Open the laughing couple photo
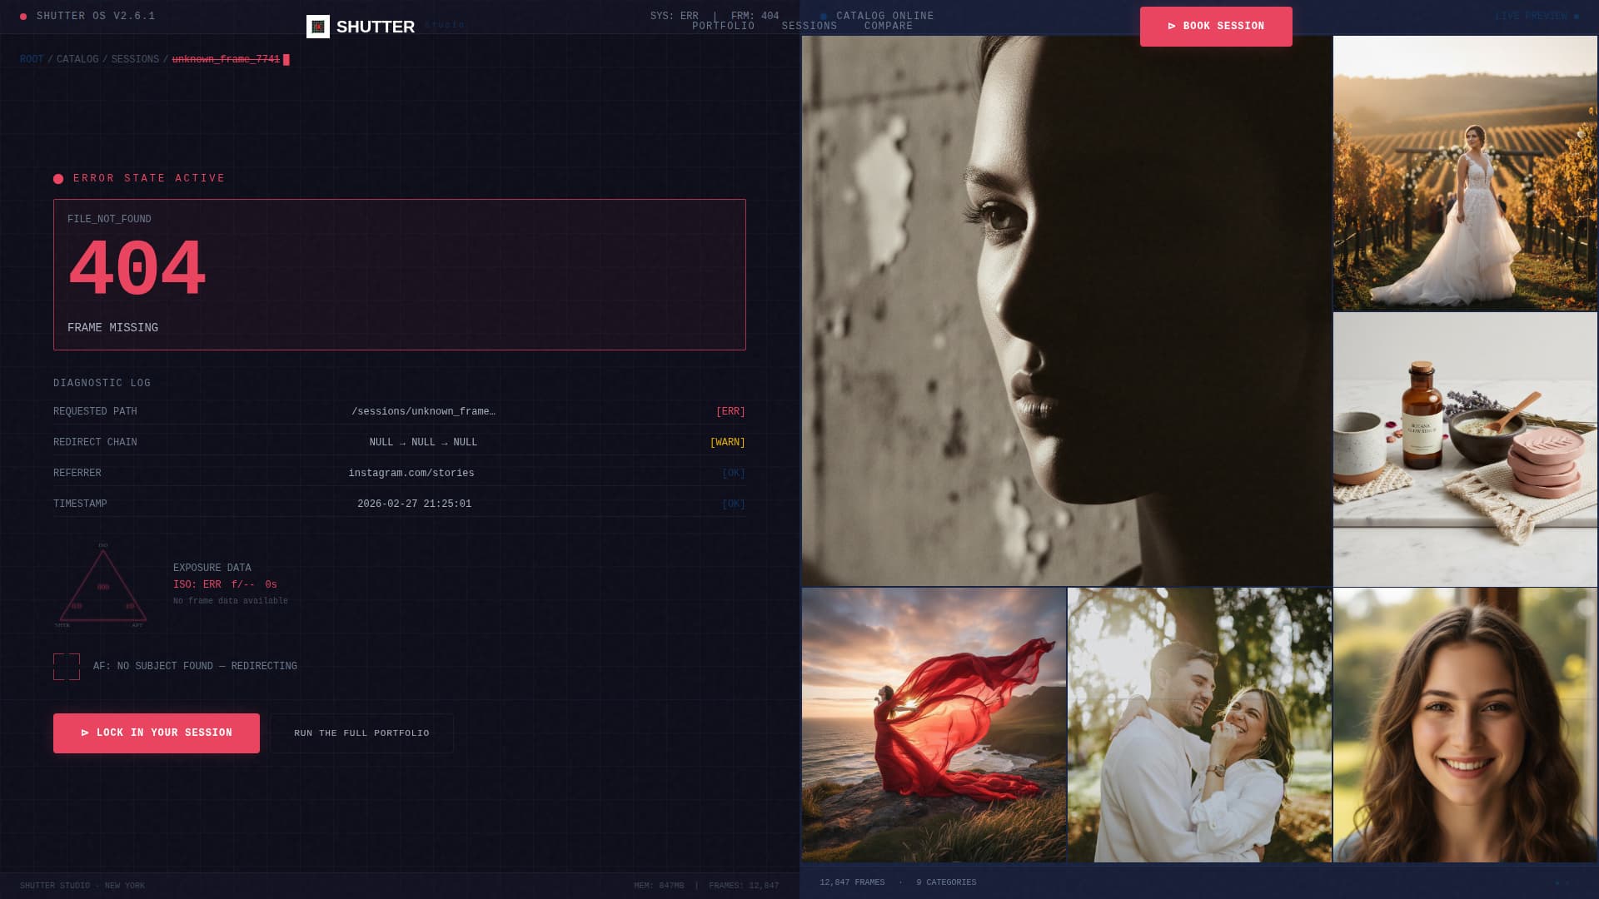 point(1199,725)
